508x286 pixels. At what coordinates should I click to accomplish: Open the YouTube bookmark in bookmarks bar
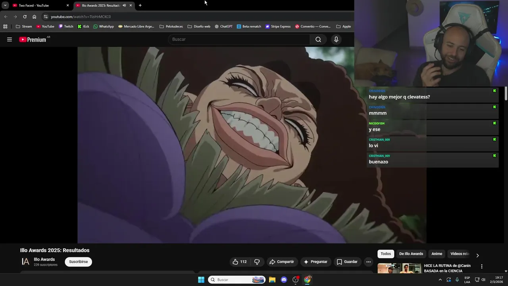coord(45,27)
